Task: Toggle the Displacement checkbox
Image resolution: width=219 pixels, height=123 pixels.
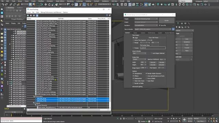Action: [x=133, y=78]
